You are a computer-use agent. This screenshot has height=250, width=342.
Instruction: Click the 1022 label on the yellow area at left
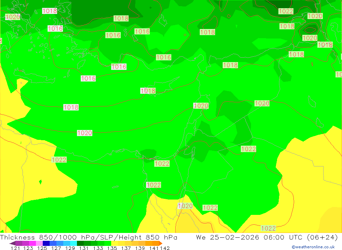(x=59, y=160)
